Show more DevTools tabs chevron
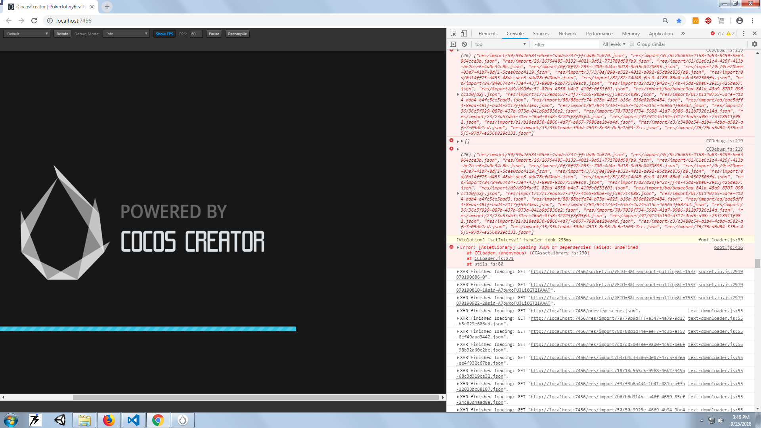The width and height of the screenshot is (761, 428). click(x=683, y=34)
